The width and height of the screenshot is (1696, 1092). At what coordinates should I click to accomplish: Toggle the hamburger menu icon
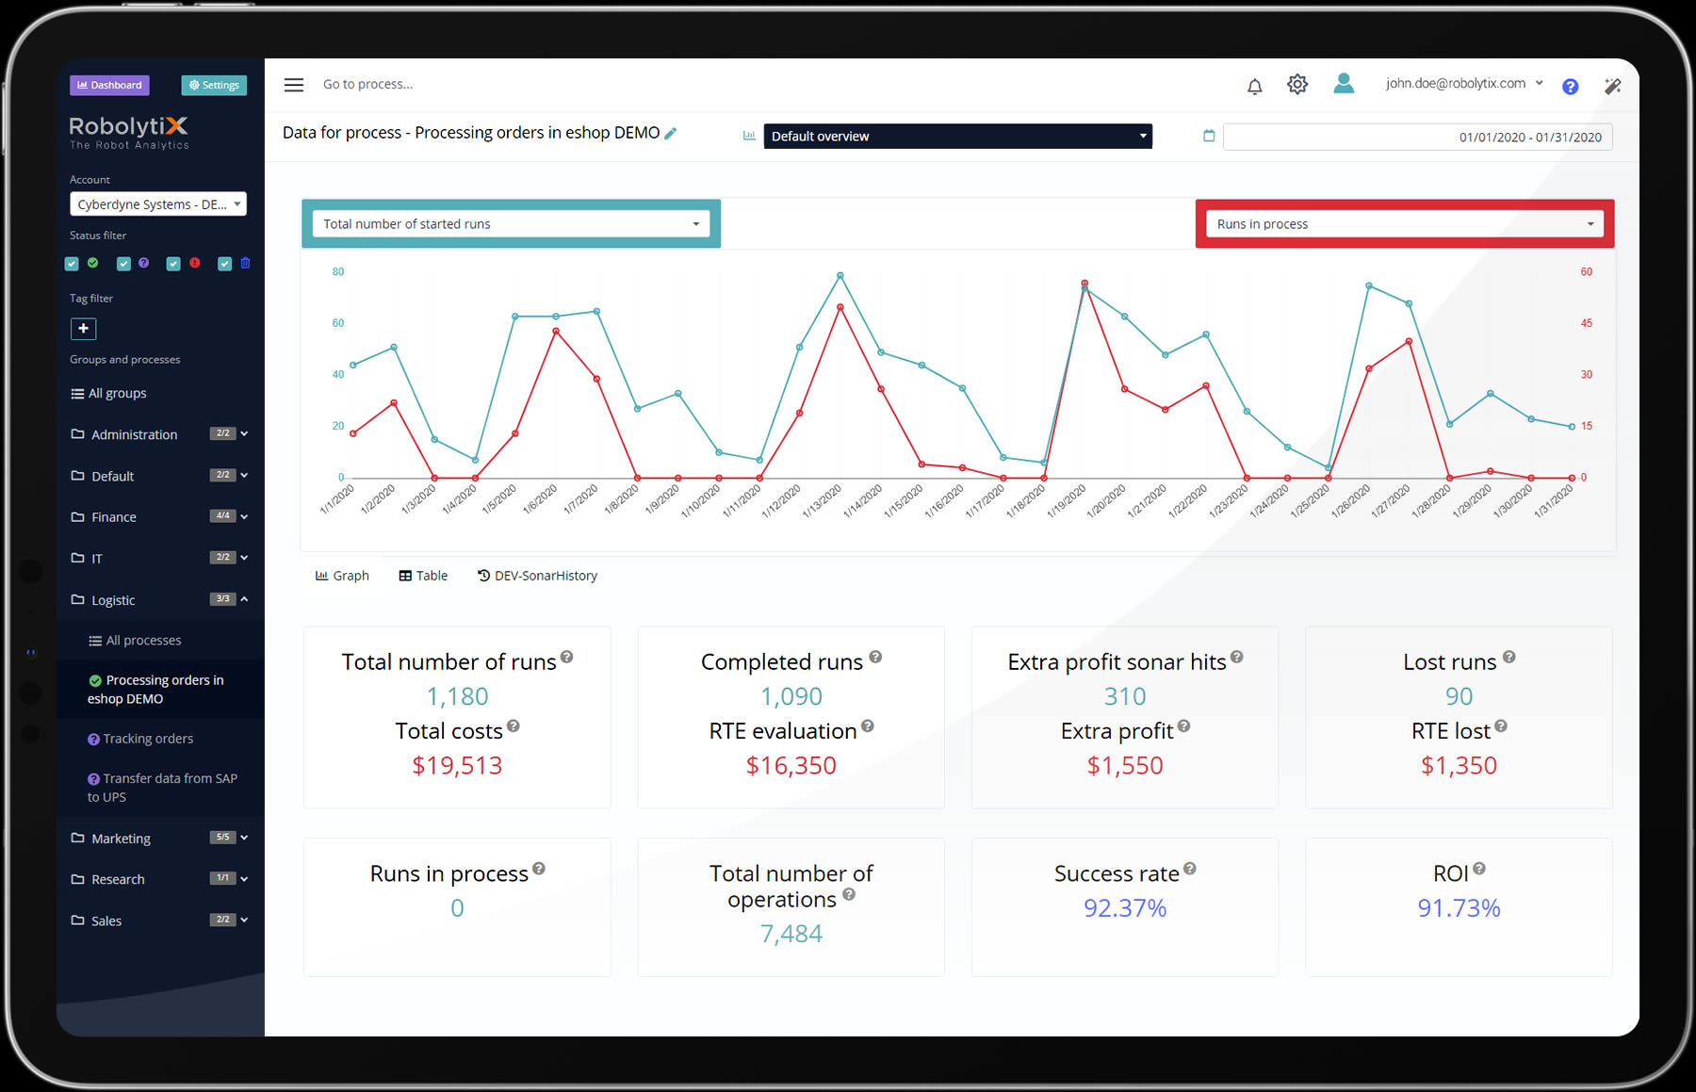point(294,85)
